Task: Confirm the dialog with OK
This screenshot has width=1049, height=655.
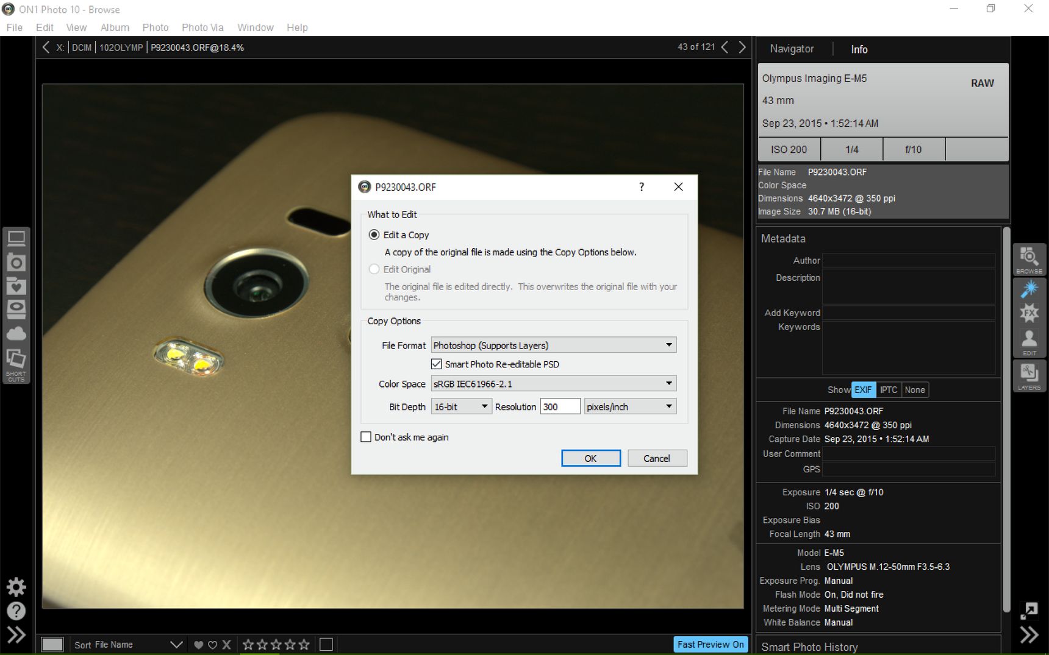Action: click(590, 458)
